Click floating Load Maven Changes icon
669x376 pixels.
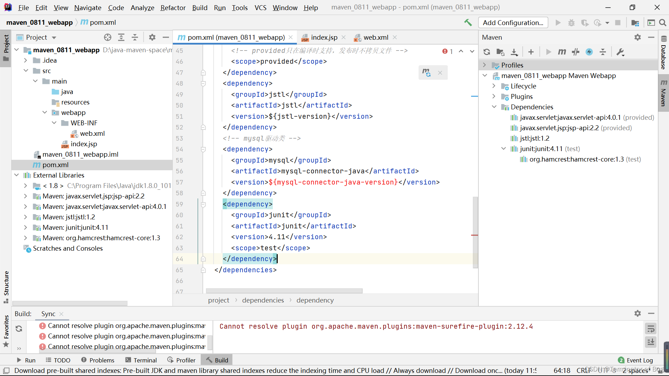coord(426,72)
